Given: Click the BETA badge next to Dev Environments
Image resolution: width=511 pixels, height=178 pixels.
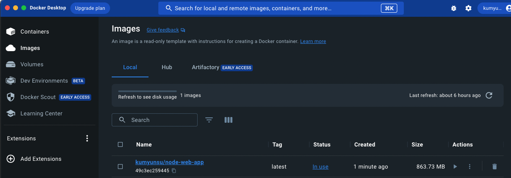Looking at the screenshot, I should [78, 81].
